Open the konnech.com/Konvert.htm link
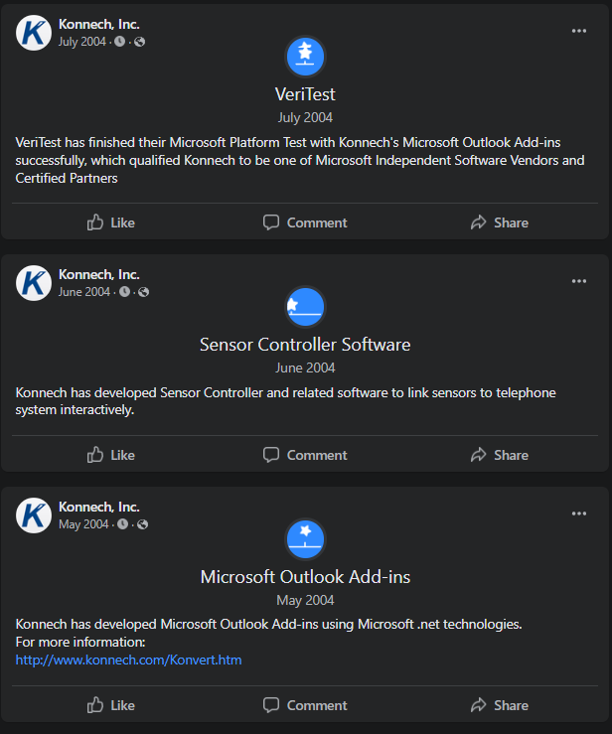612x734 pixels. (x=129, y=661)
